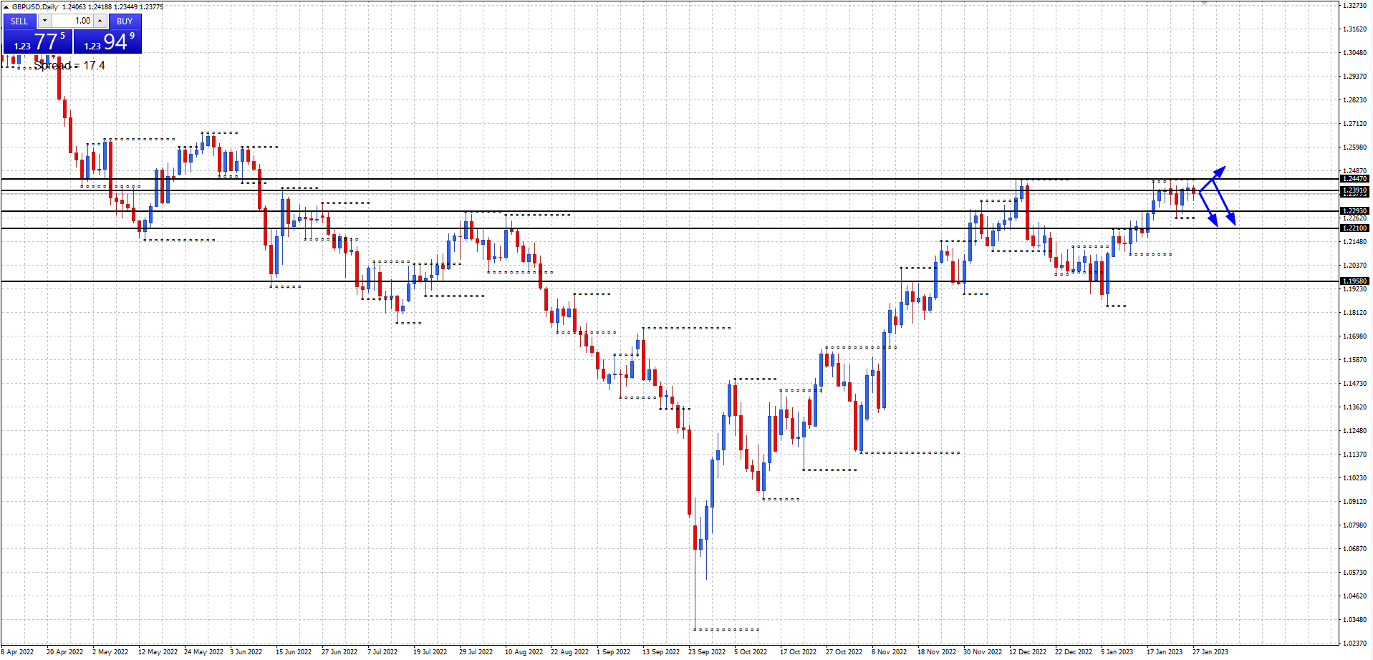
Task: Decrease lot volume with down arrow
Action: (x=44, y=21)
